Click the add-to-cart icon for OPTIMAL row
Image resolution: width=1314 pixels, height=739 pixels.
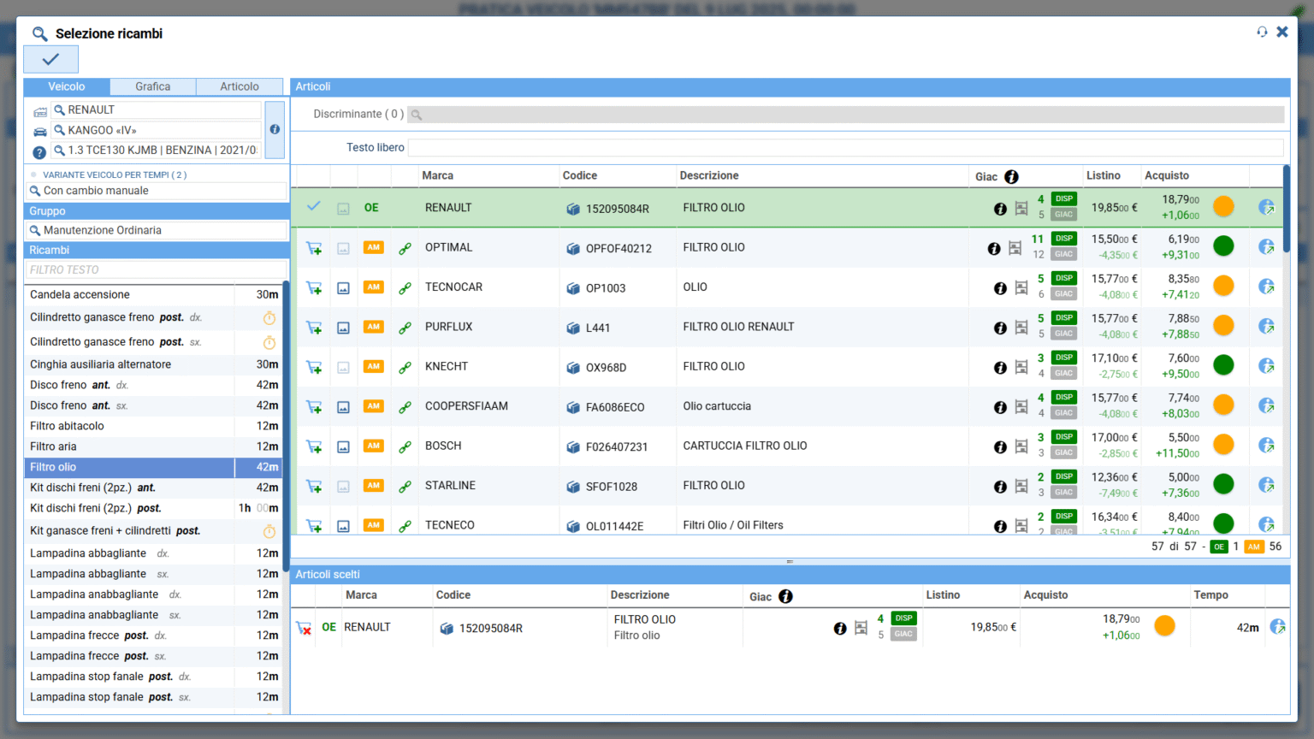click(314, 248)
